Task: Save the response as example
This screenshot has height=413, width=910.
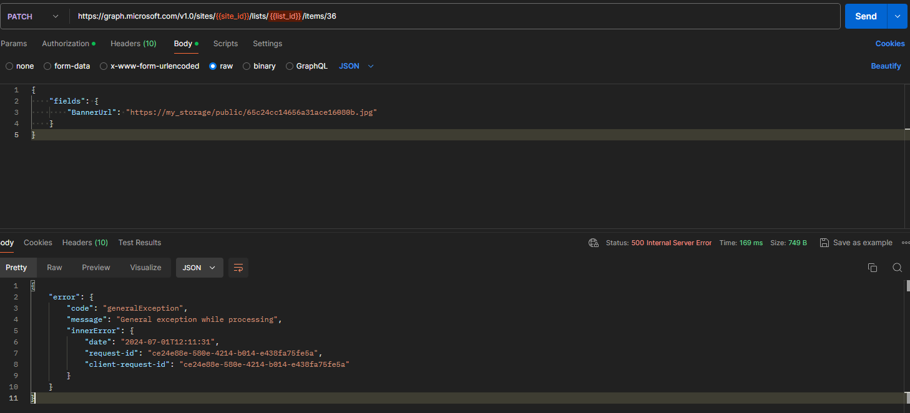Action: (x=856, y=243)
